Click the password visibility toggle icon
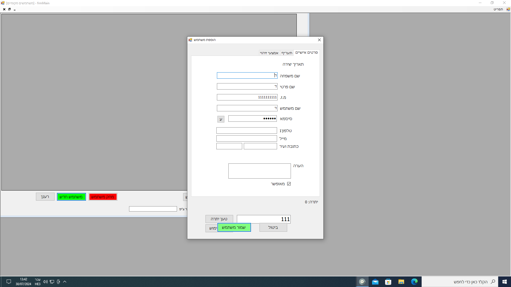The width and height of the screenshot is (511, 287). point(220,119)
